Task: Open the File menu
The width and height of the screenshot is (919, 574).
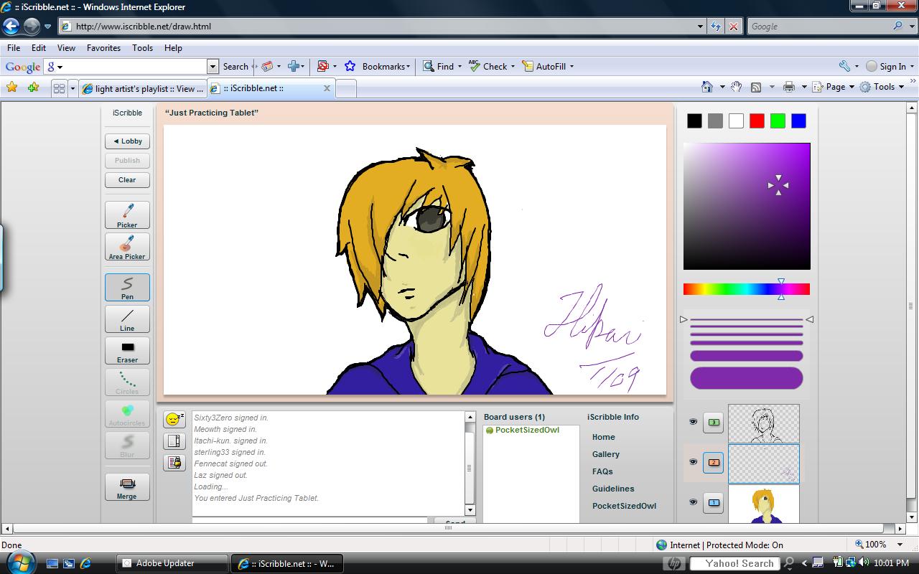Action: [13, 48]
